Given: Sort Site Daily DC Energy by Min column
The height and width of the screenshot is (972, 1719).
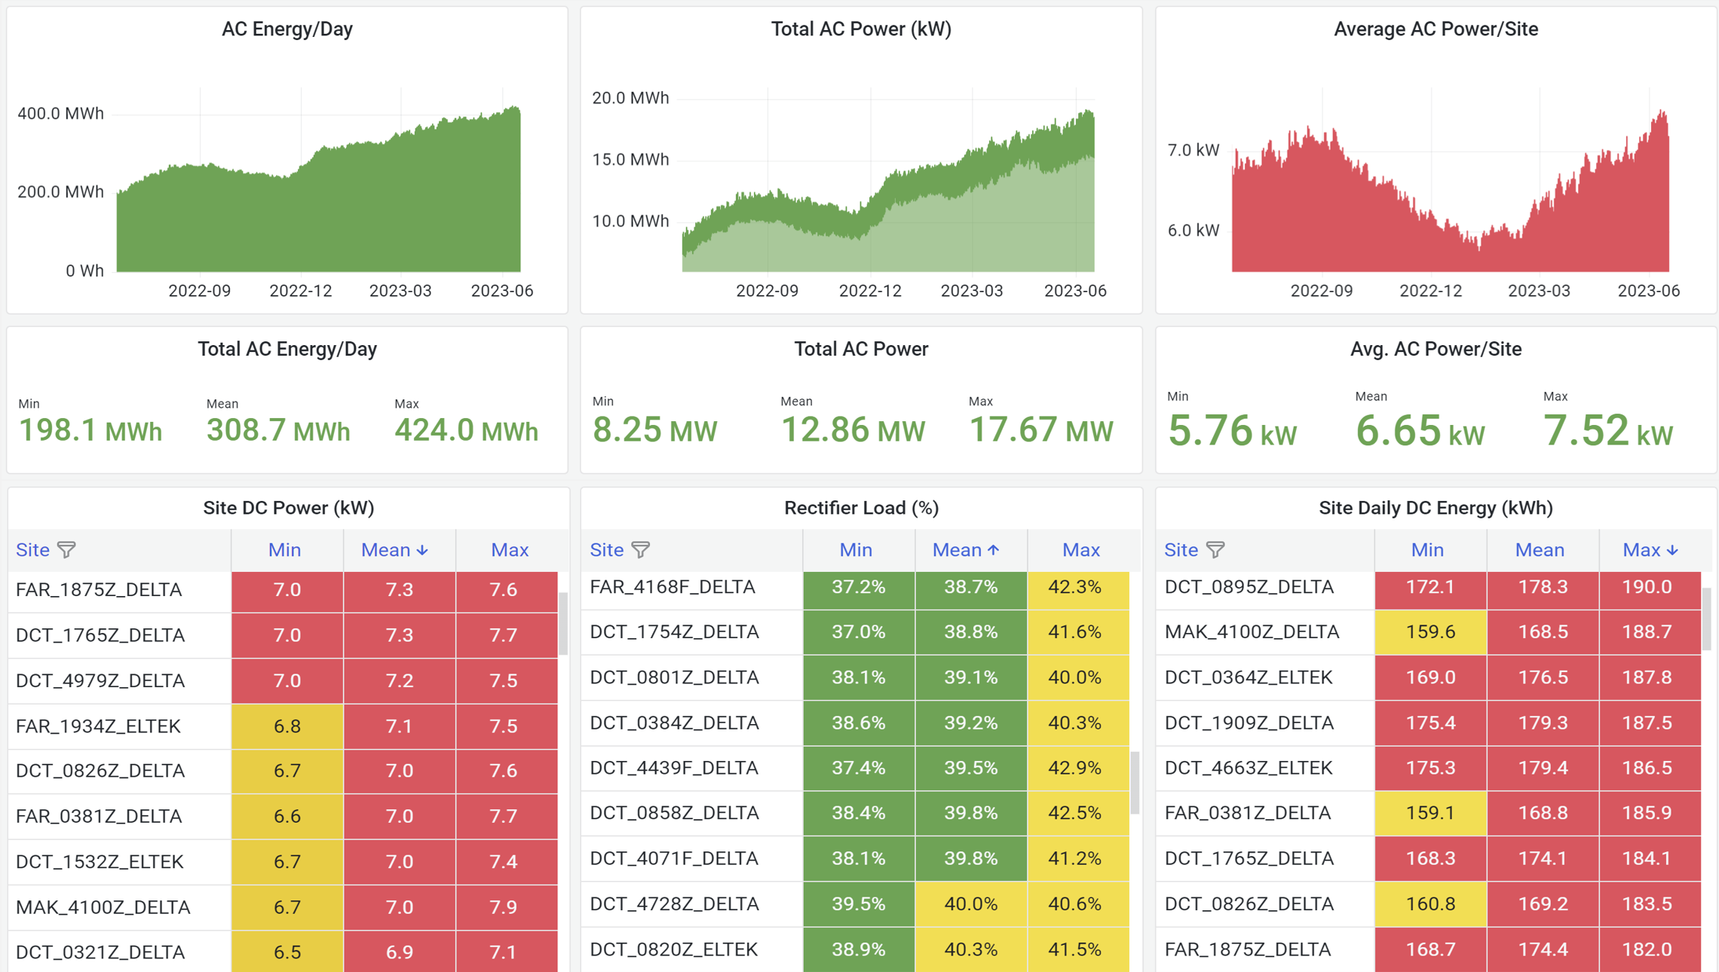Looking at the screenshot, I should pyautogui.click(x=1427, y=550).
